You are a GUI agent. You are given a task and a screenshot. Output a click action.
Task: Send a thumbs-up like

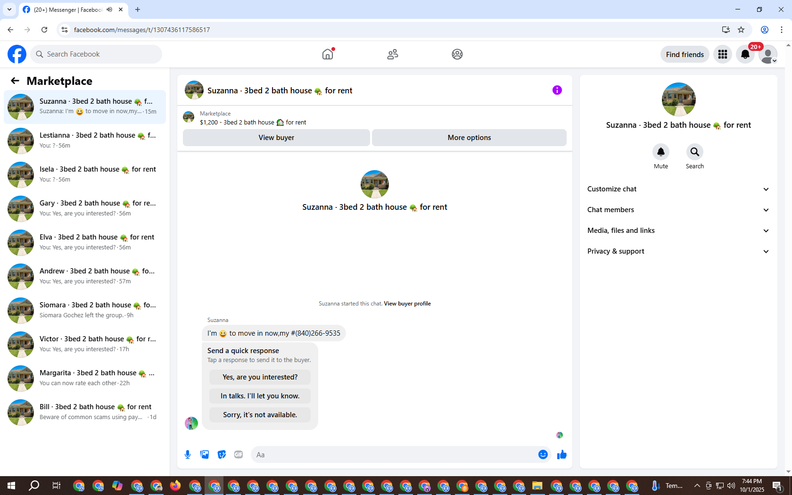point(562,454)
